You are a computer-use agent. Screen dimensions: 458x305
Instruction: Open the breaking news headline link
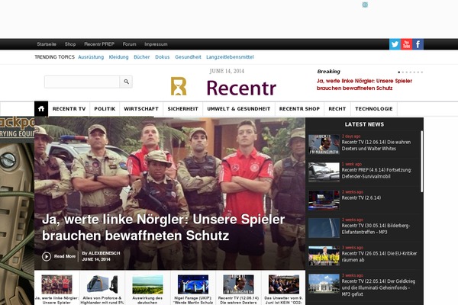click(x=364, y=85)
